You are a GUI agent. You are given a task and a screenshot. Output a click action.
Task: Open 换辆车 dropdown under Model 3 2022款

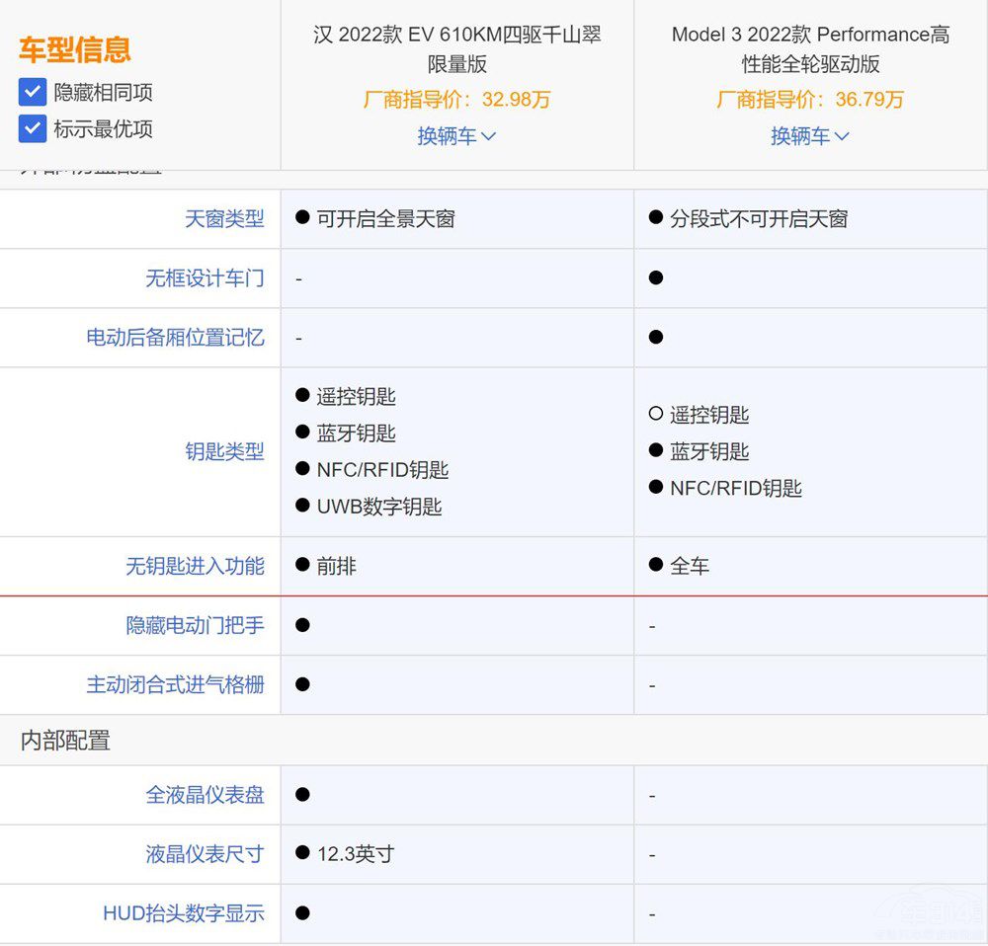click(x=810, y=136)
